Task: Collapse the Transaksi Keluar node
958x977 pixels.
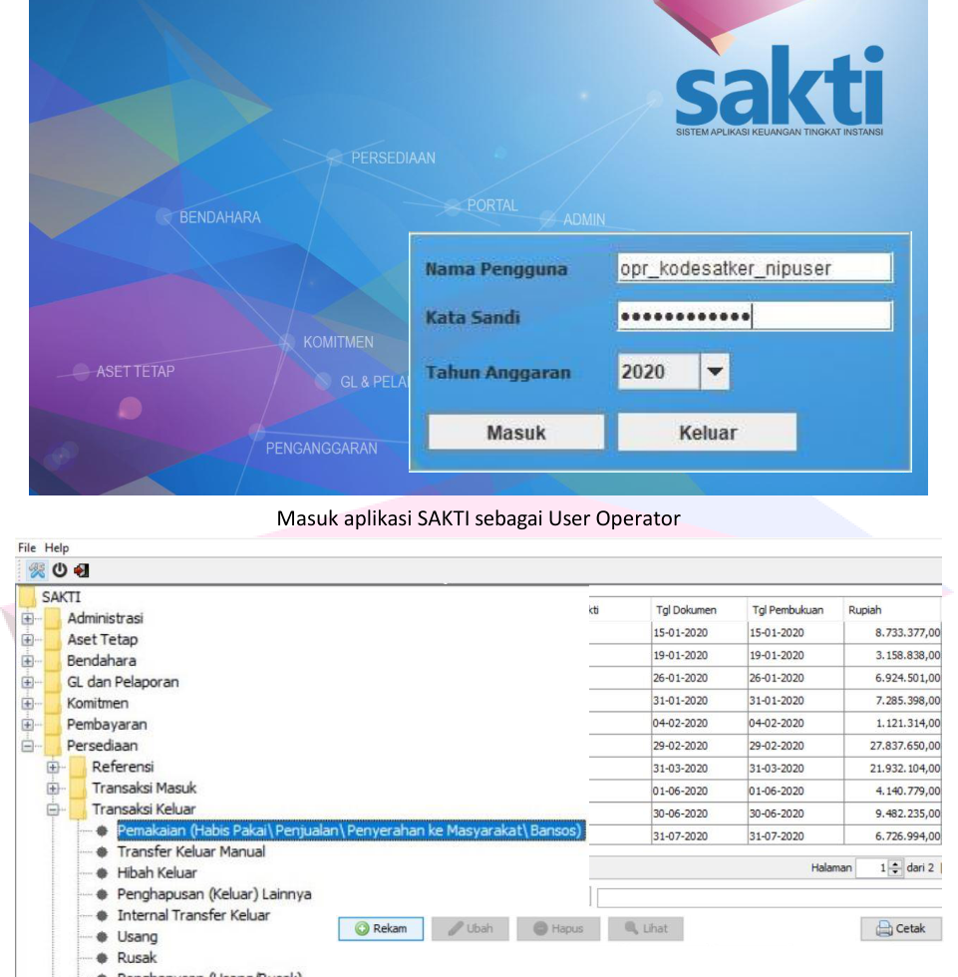Action: coord(53,810)
